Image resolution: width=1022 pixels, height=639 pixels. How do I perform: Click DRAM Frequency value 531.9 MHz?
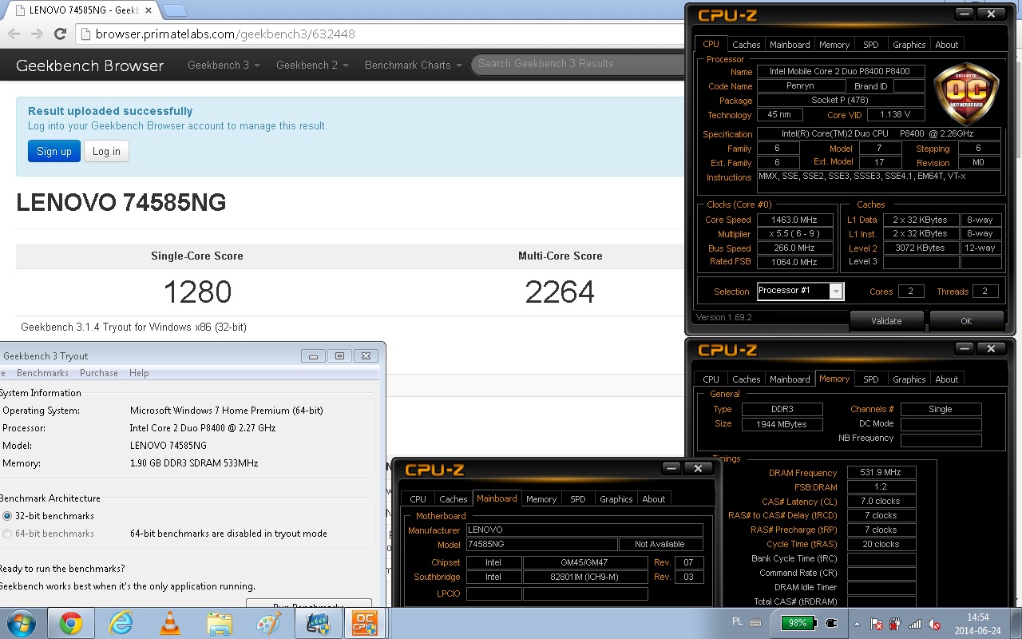(x=881, y=473)
